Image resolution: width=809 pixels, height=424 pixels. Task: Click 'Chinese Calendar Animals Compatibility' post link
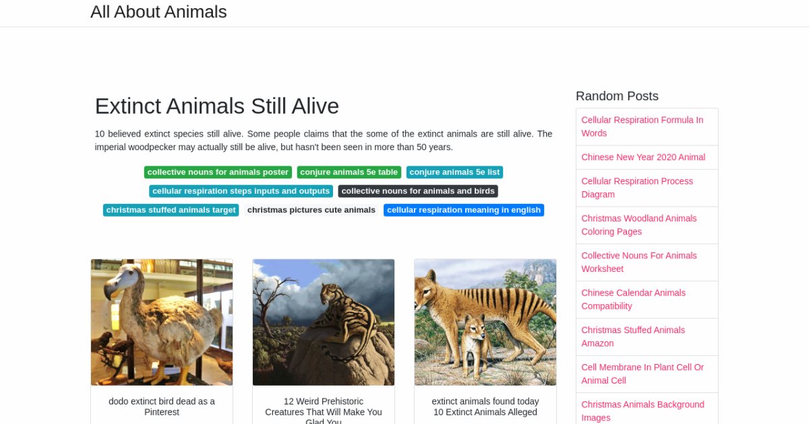633,299
